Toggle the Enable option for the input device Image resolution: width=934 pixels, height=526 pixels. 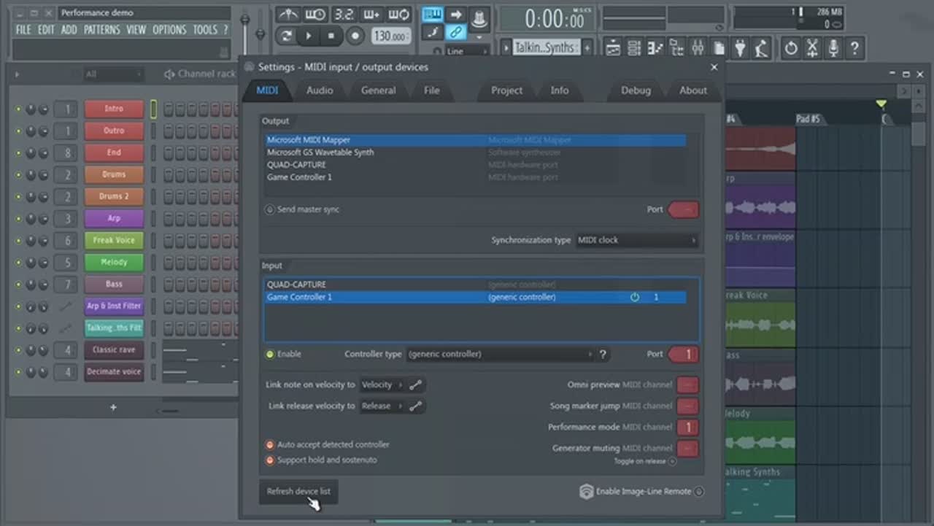[x=271, y=355]
